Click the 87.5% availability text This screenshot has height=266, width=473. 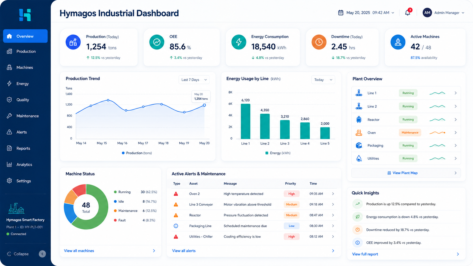[x=424, y=58]
